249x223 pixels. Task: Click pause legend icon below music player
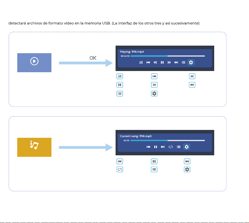154,161
